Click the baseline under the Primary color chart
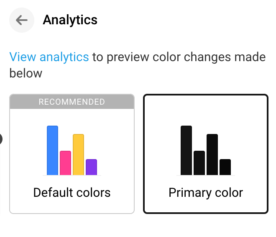The height and width of the screenshot is (237, 276). (205, 175)
